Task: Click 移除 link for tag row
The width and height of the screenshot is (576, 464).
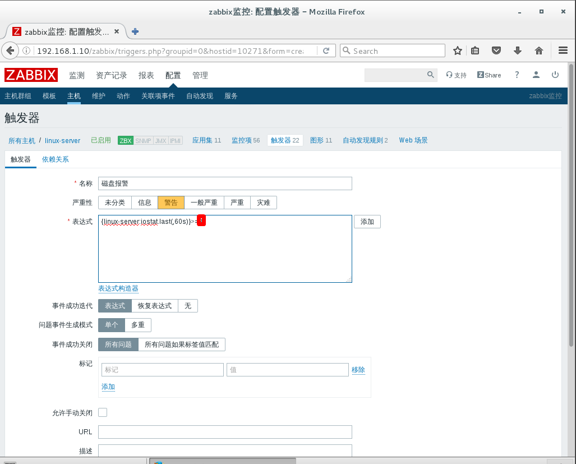Action: 358,370
